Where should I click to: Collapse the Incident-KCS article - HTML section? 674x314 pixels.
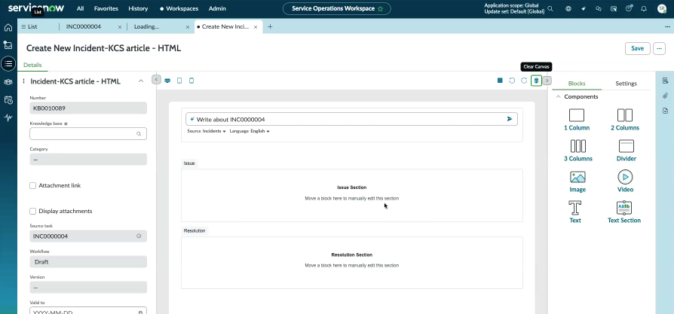[140, 81]
